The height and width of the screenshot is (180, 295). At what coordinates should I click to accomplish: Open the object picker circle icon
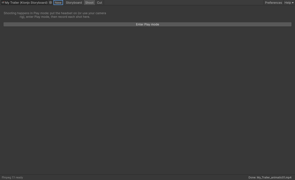[x=50, y=2]
